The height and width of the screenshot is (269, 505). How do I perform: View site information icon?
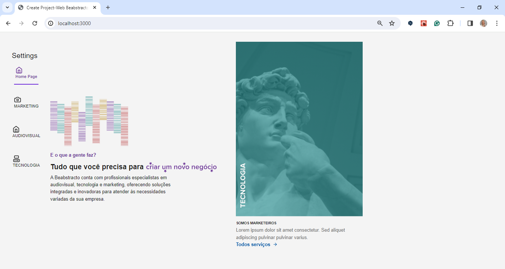[x=51, y=23]
